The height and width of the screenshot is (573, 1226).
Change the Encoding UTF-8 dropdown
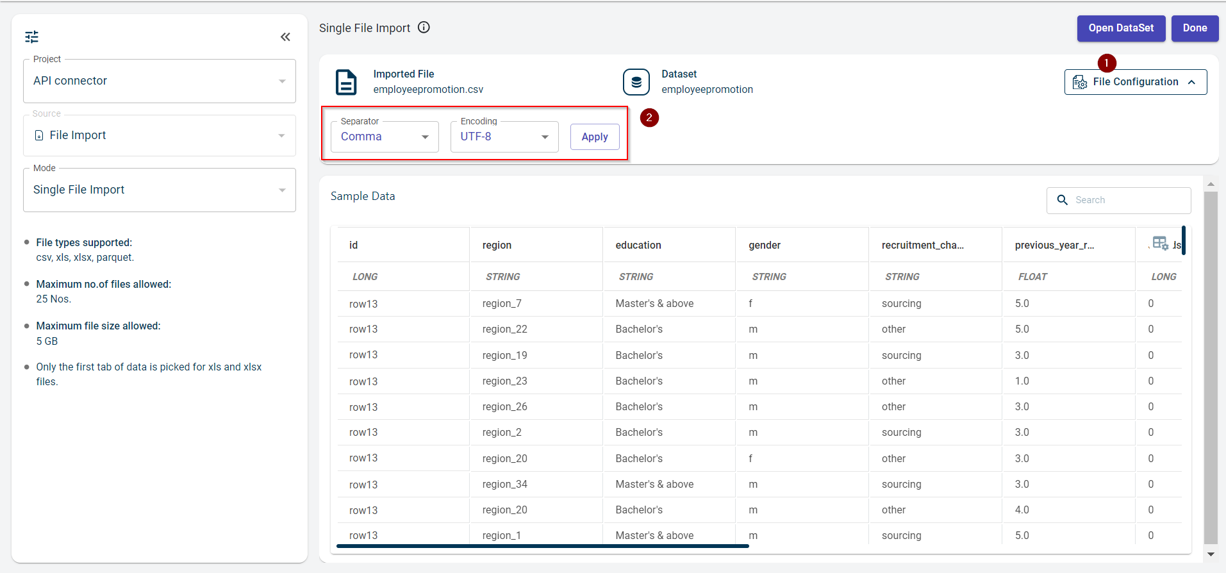coord(504,137)
